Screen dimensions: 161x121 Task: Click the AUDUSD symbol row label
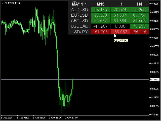(x=79, y=10)
